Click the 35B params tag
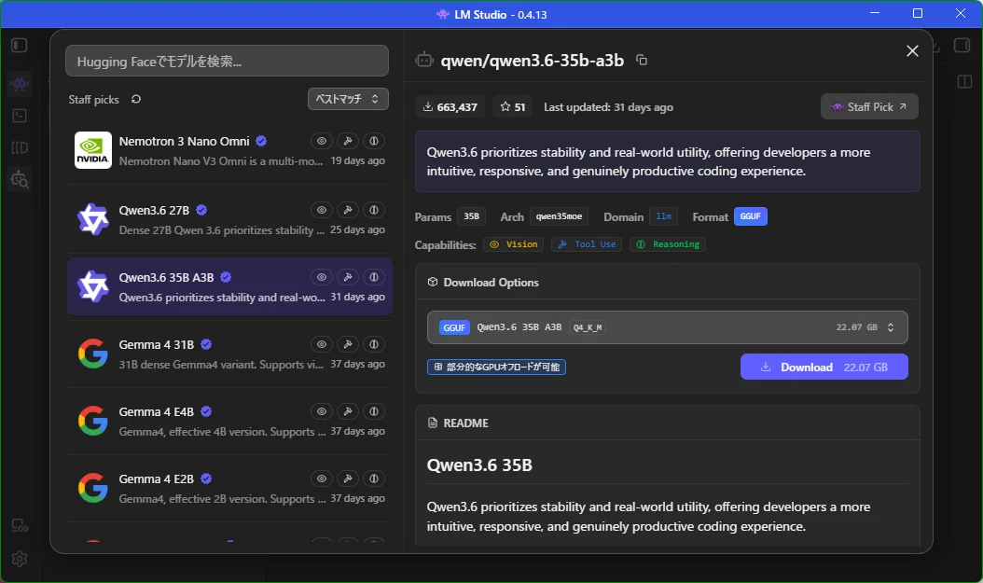983x583 pixels. (x=471, y=216)
